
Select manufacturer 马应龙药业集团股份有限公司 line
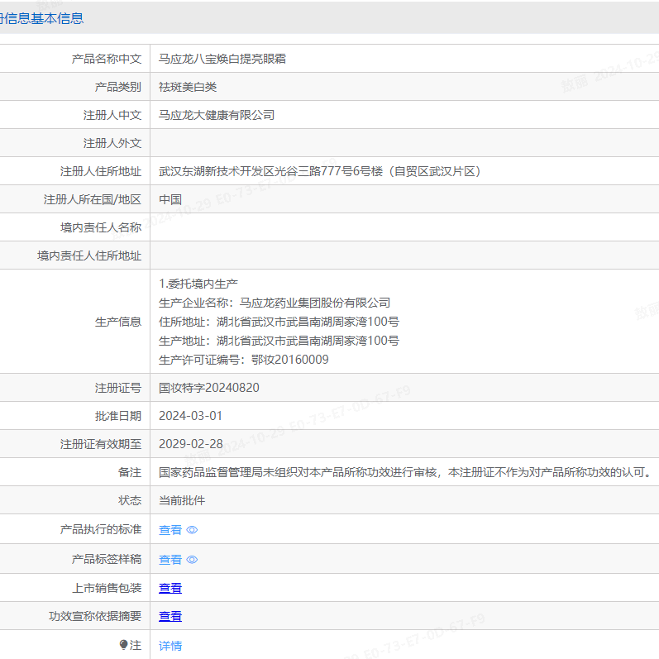tap(275, 303)
